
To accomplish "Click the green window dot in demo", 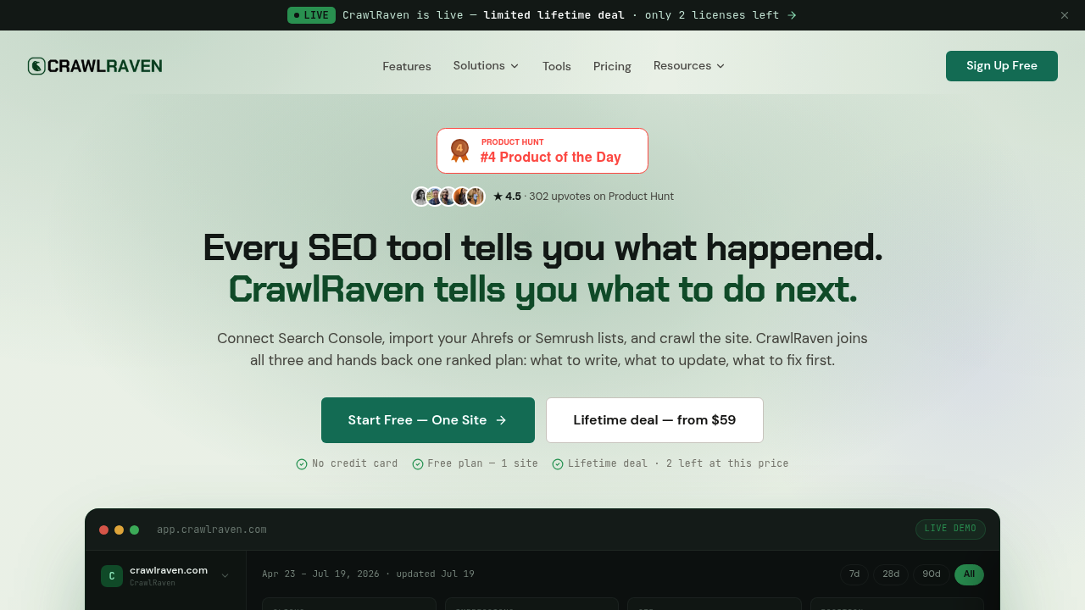I will tap(134, 530).
